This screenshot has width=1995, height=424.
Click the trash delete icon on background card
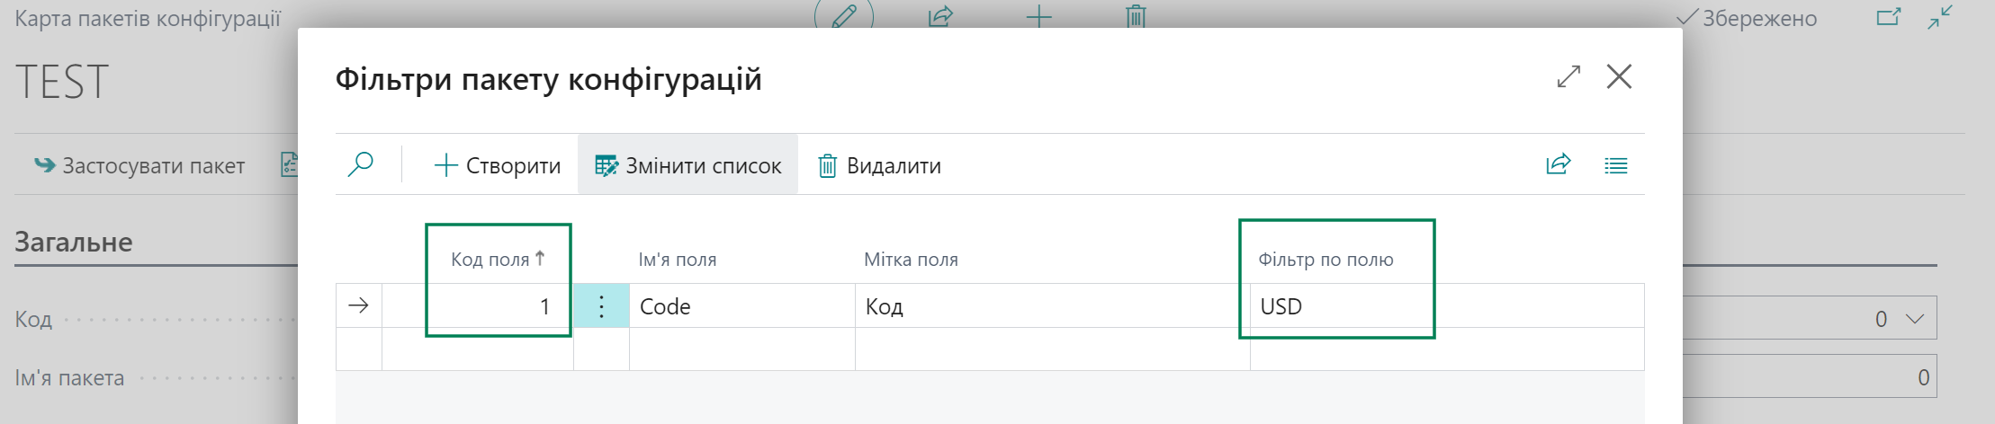[x=1137, y=15]
